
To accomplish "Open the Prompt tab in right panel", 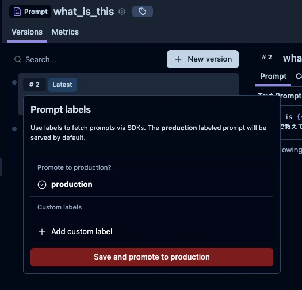I will tap(273, 77).
